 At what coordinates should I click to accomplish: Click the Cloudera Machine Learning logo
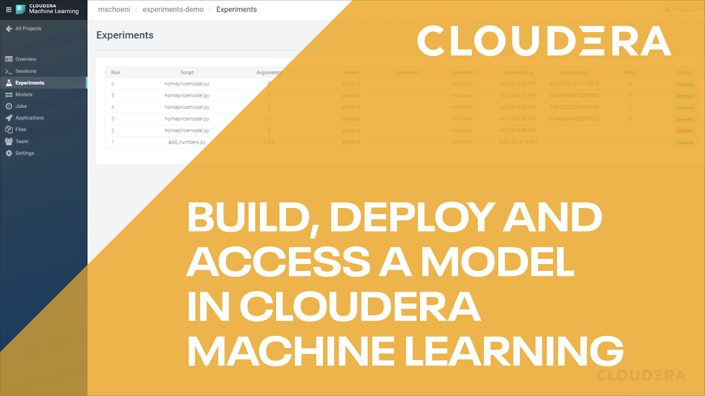click(x=47, y=9)
